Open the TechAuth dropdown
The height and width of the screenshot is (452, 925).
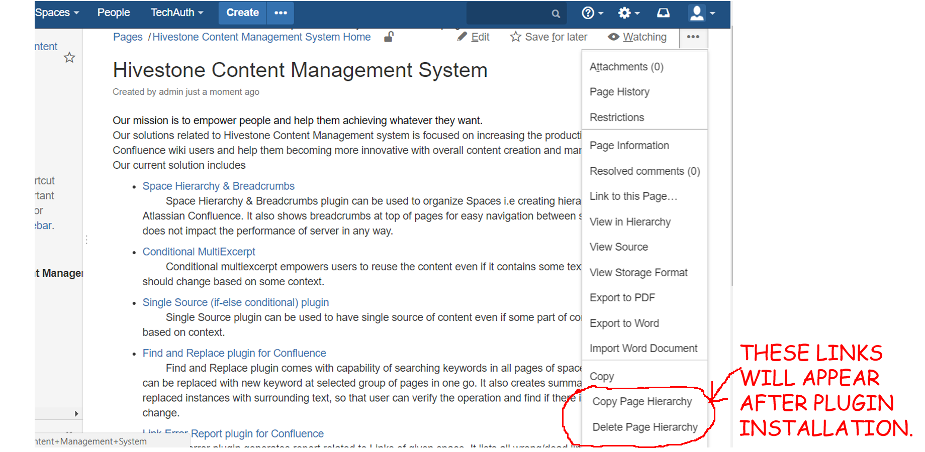tap(177, 13)
